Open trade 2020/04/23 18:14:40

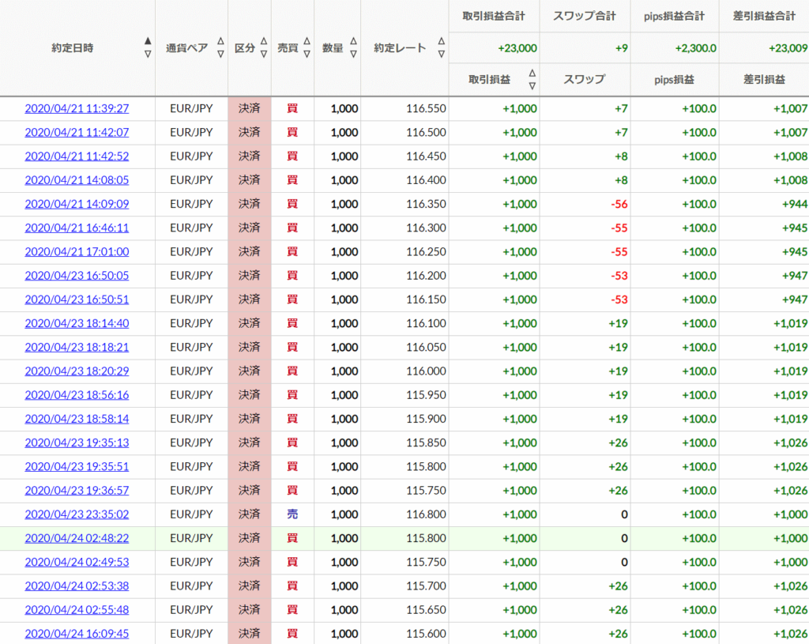coord(77,323)
